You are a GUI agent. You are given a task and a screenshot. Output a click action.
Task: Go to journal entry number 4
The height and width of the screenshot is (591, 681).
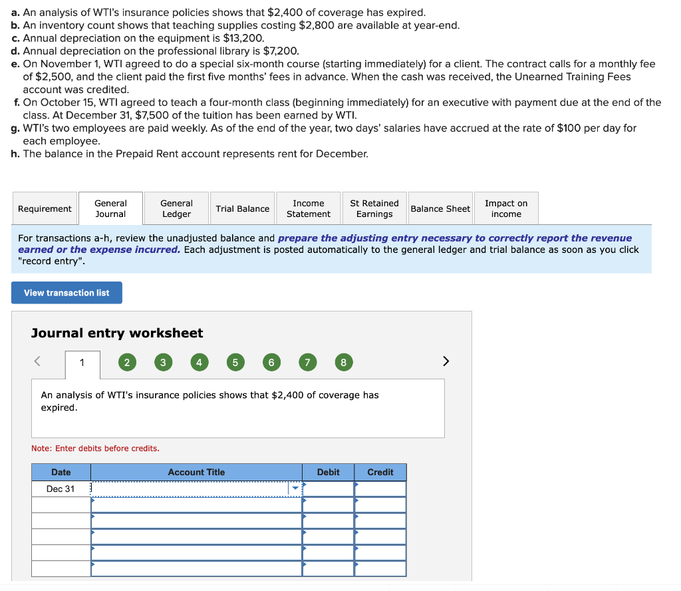click(200, 363)
